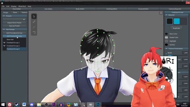Open the VRoid Hub menu

coord(22,6)
